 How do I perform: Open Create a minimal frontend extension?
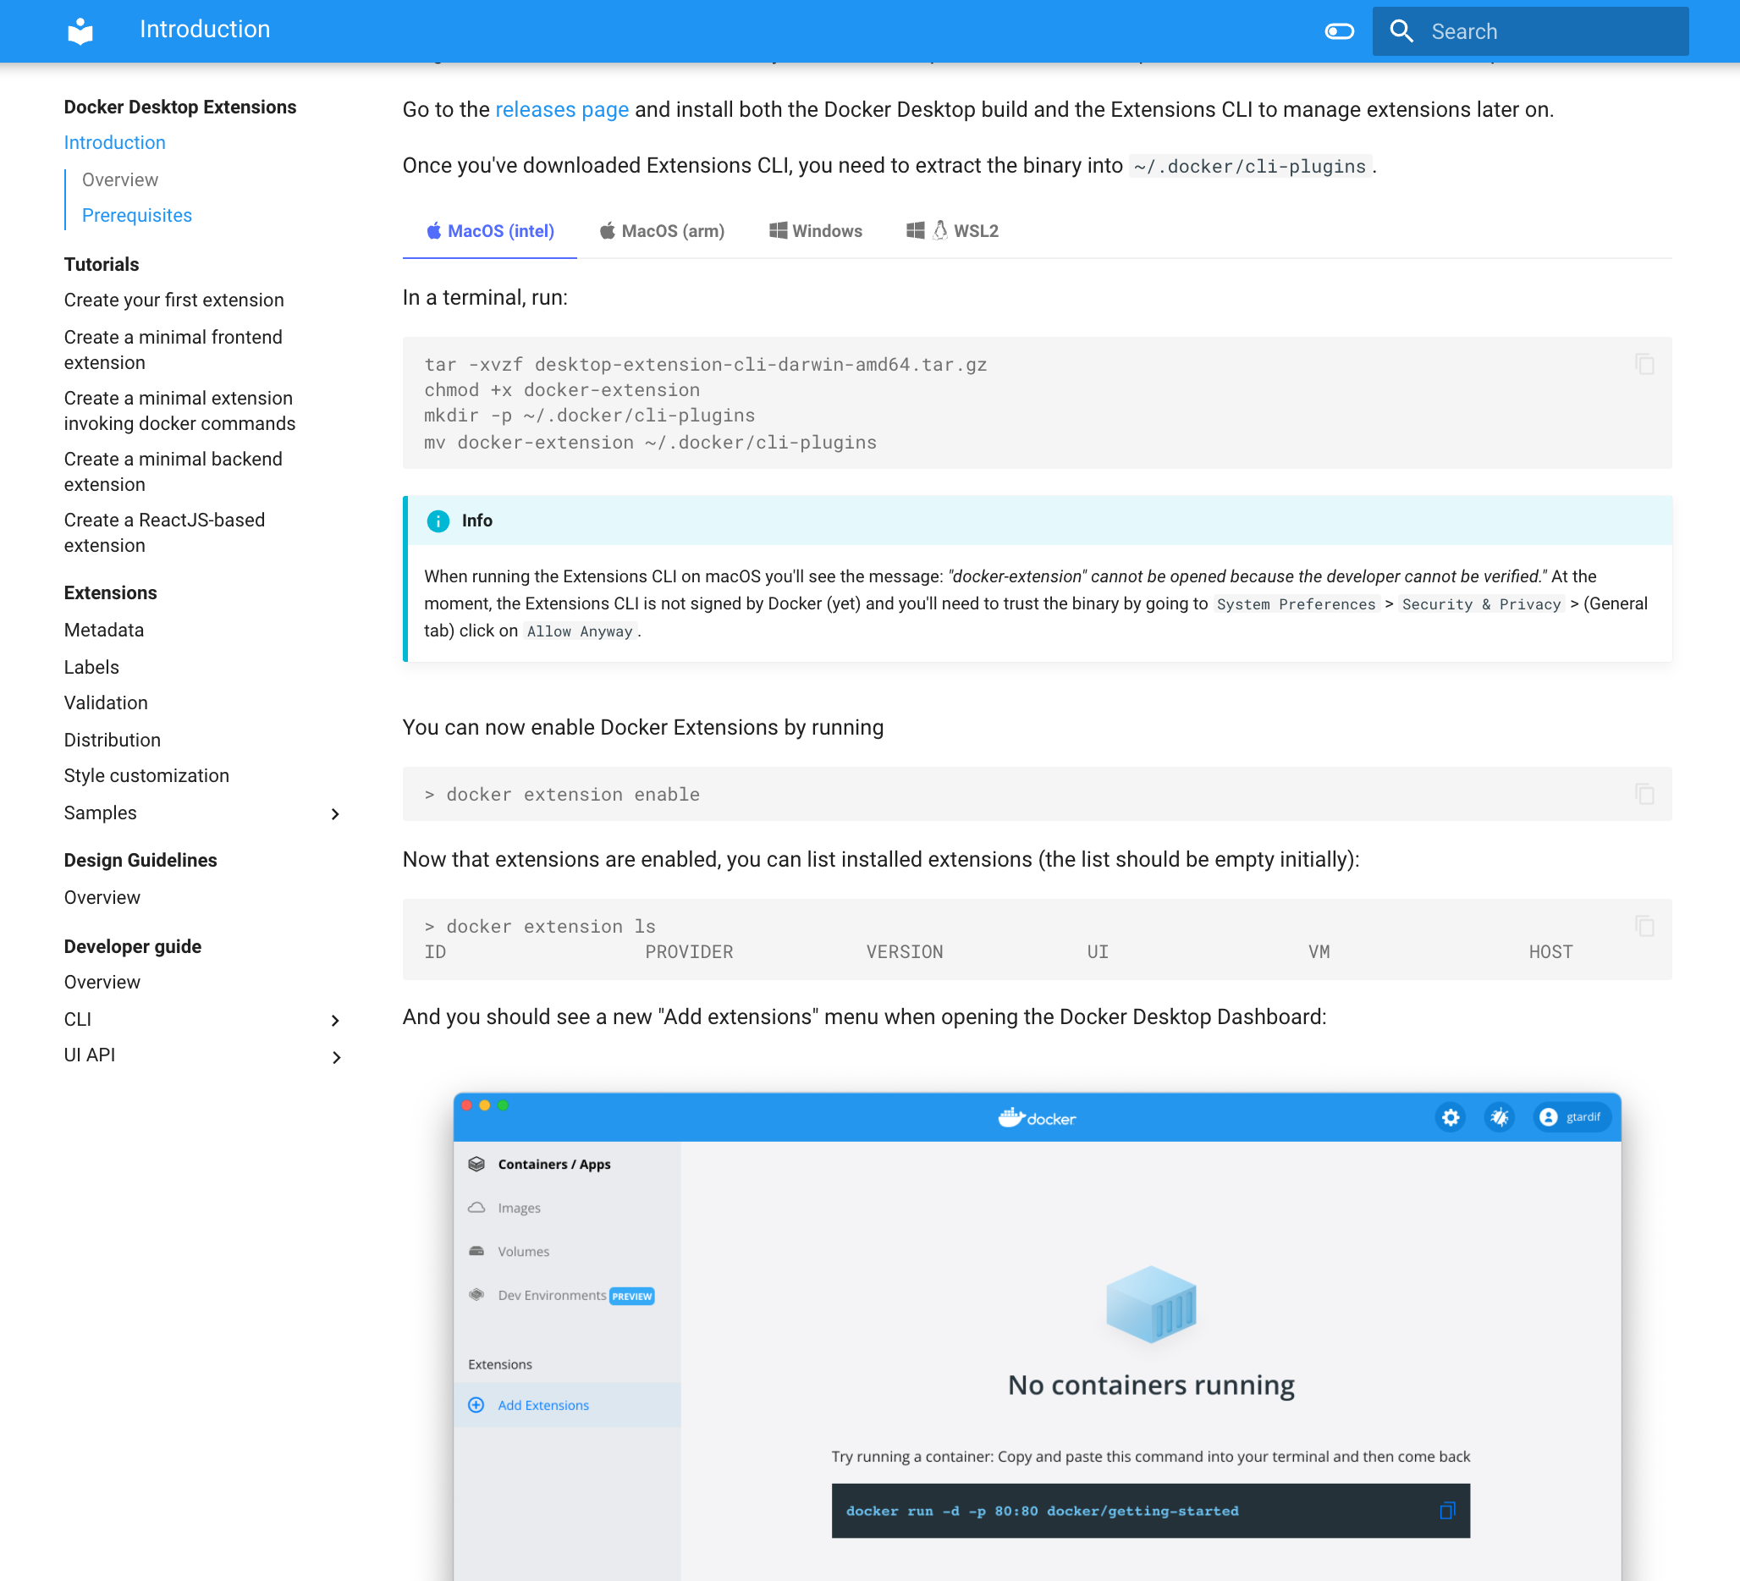coord(173,350)
